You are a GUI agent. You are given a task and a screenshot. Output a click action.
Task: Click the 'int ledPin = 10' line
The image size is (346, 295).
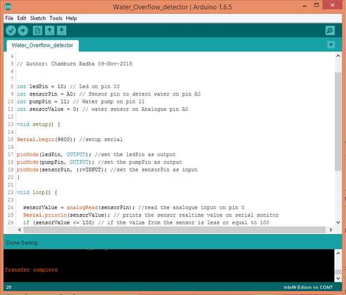pos(69,86)
